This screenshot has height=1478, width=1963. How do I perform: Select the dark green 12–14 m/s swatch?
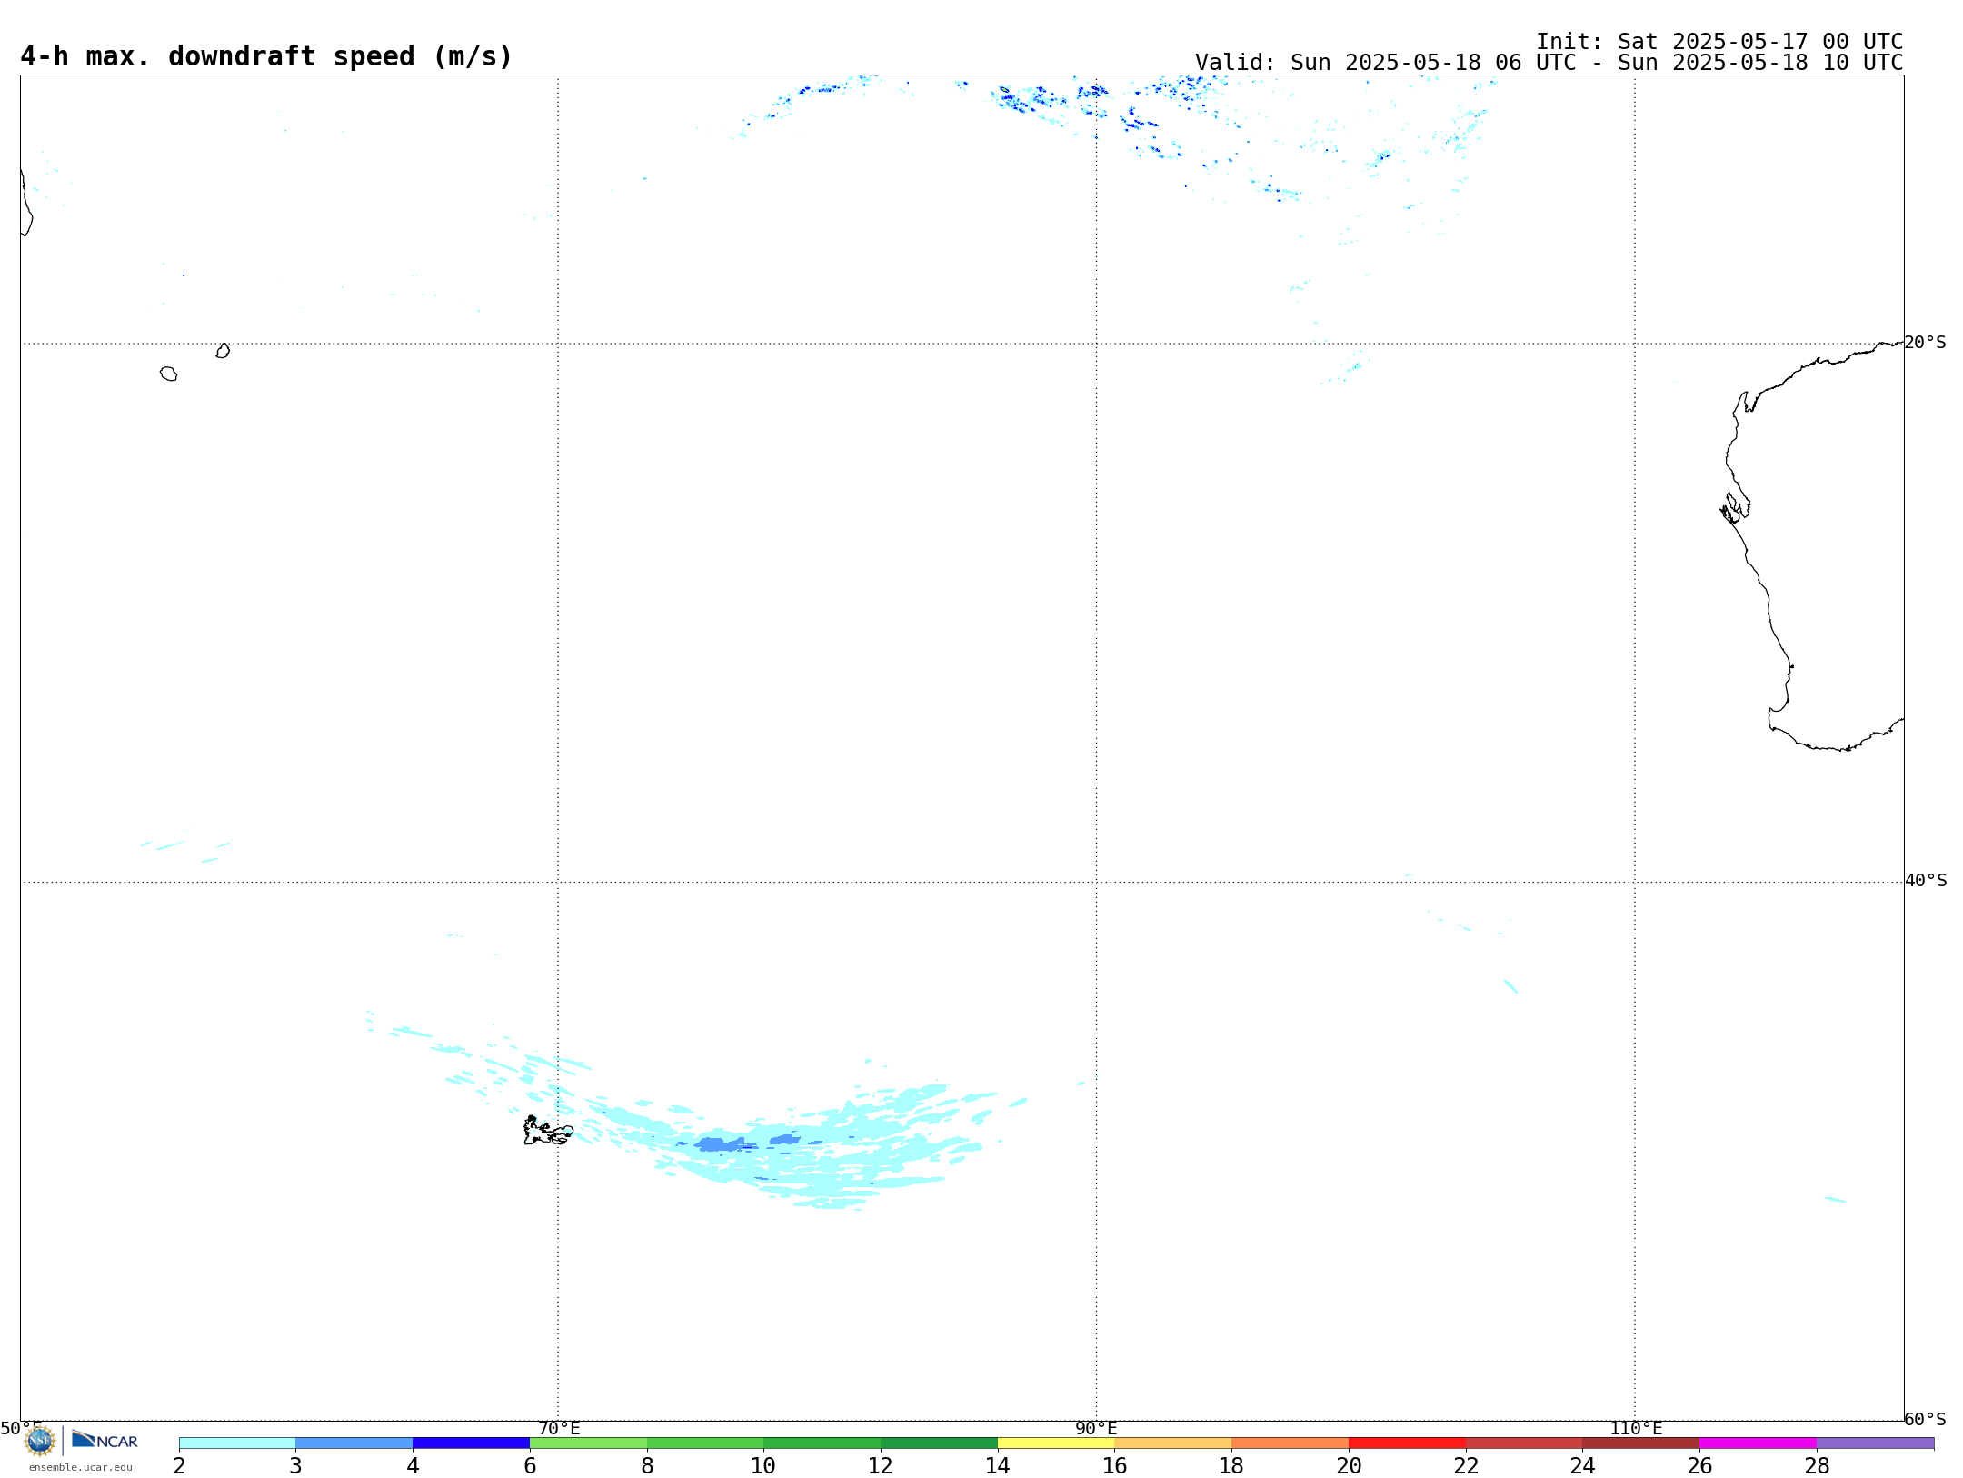point(939,1443)
